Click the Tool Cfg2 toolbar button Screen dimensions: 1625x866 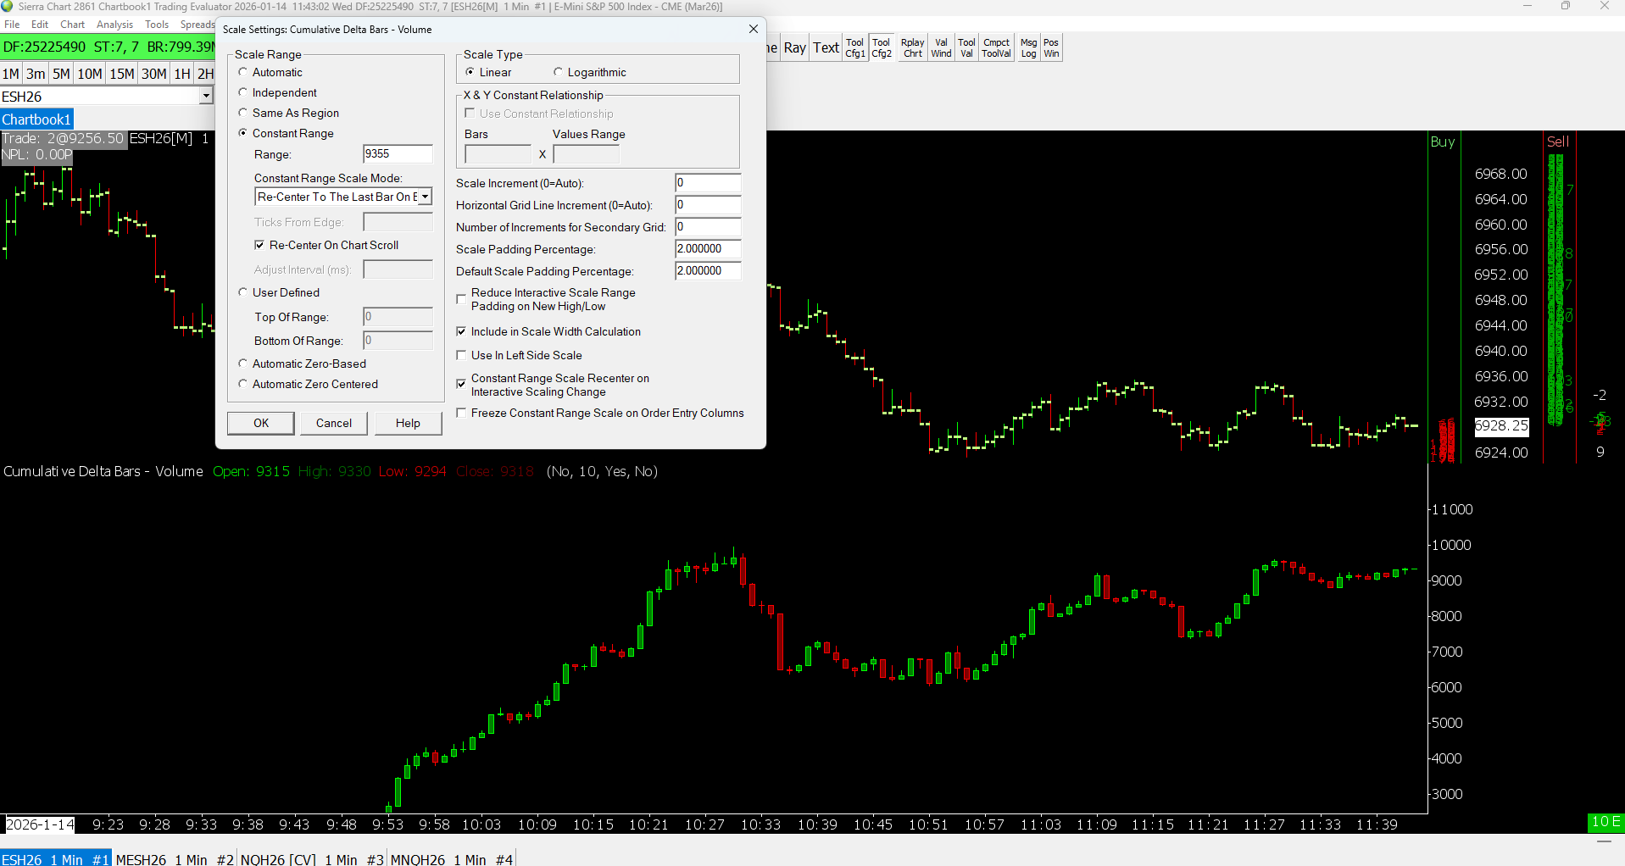[x=882, y=48]
